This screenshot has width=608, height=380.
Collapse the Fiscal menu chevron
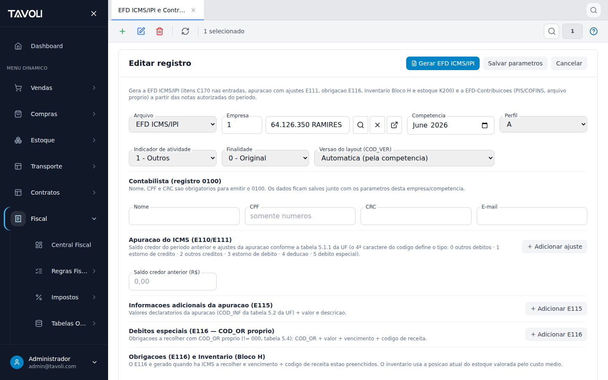click(94, 219)
